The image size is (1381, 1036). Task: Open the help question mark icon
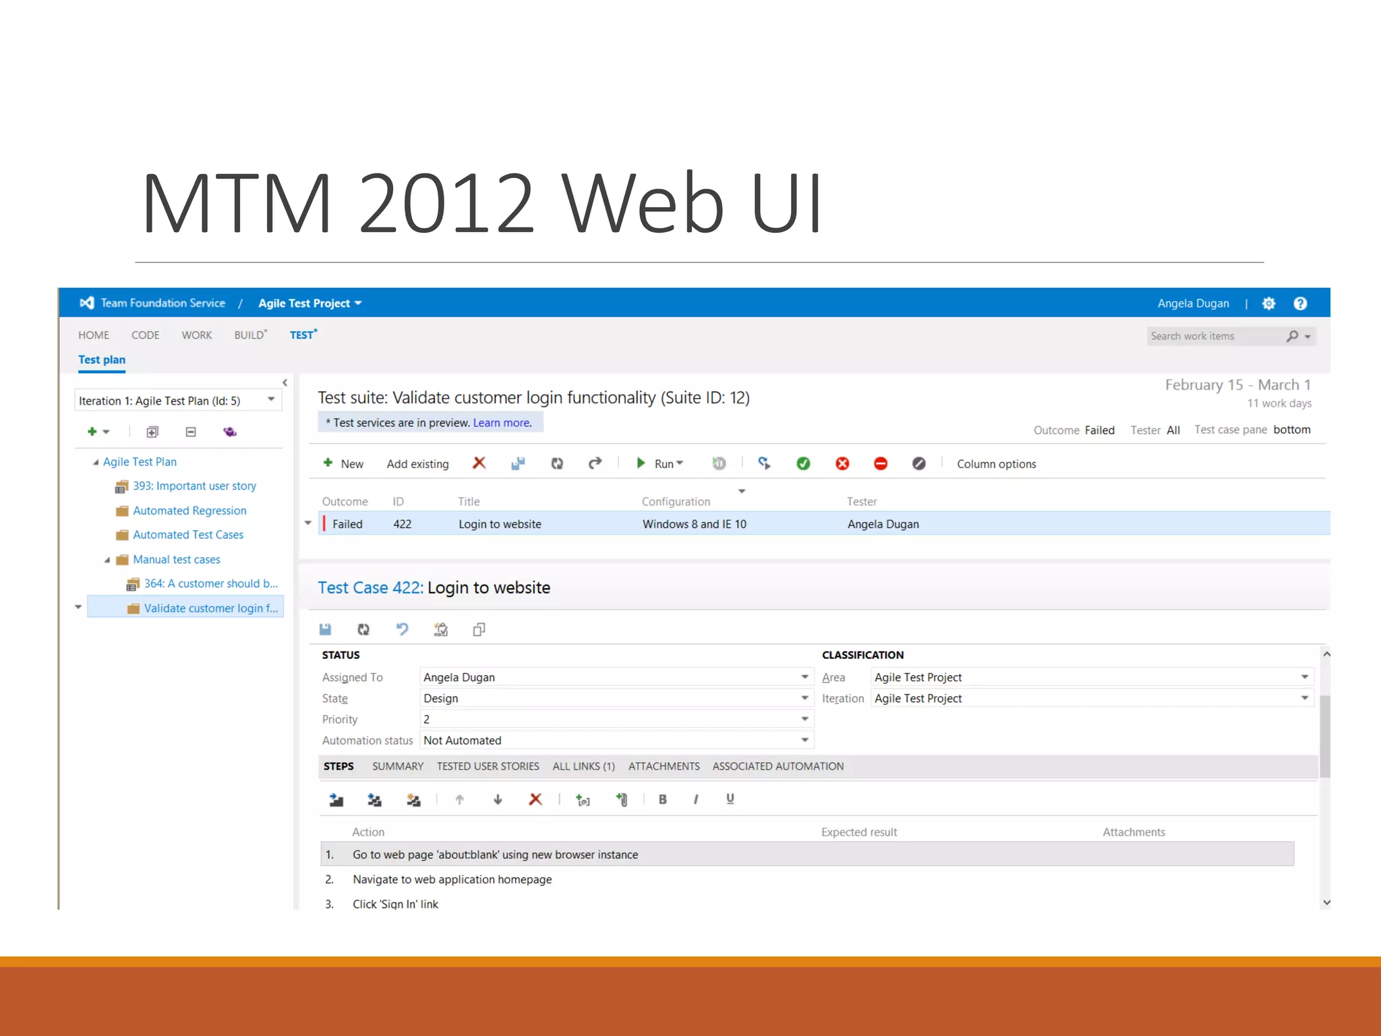pyautogui.click(x=1300, y=304)
